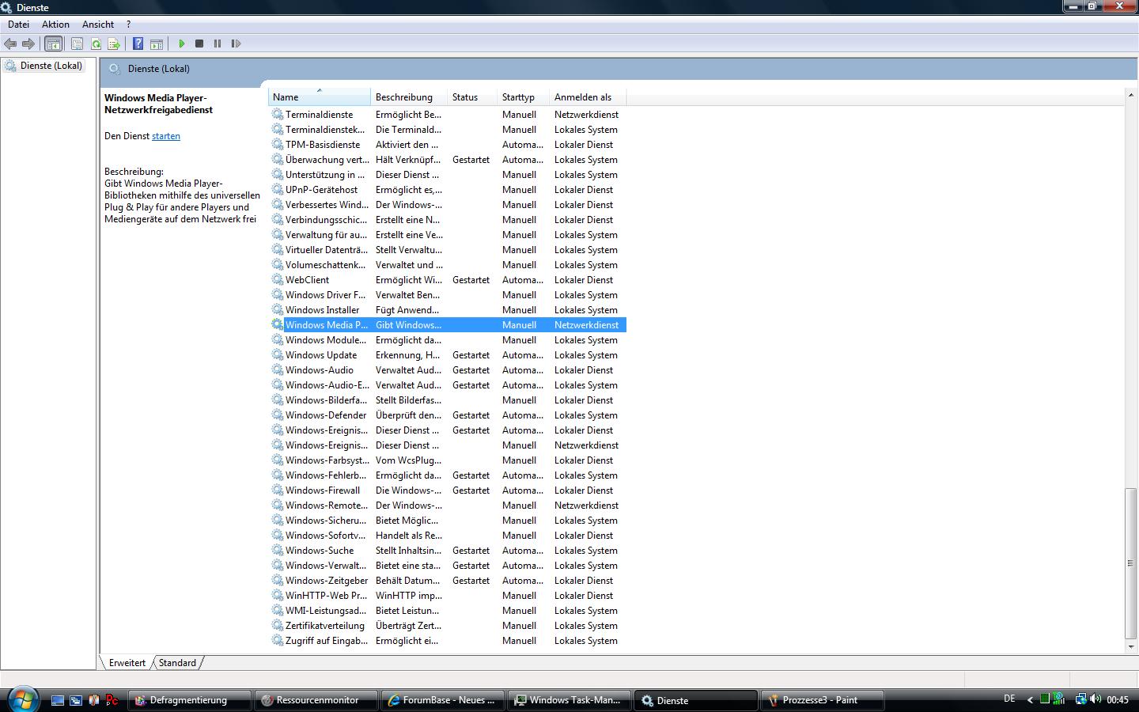1139x712 pixels.
Task: Switch to the Ressourcenmonitor taskbar window
Action: pos(316,700)
